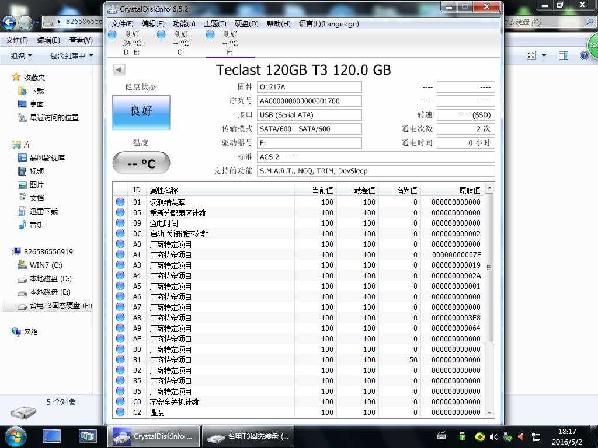Switch to the F: disk tab
The image size is (598, 448).
point(230,43)
